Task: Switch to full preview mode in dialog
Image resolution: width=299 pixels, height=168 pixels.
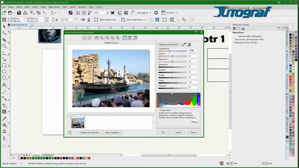Action: point(125,38)
